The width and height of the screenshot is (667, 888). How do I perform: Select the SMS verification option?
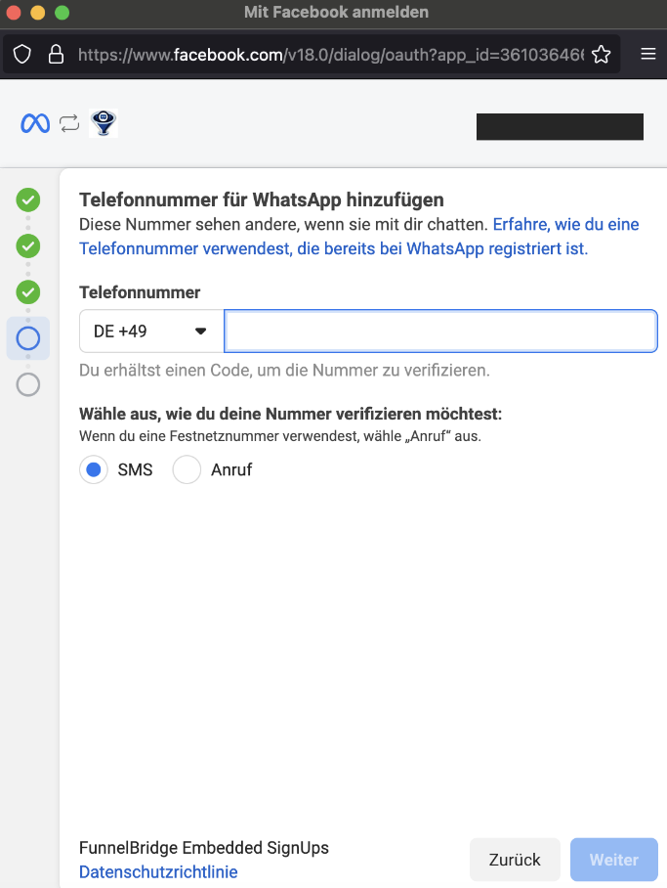tap(94, 469)
